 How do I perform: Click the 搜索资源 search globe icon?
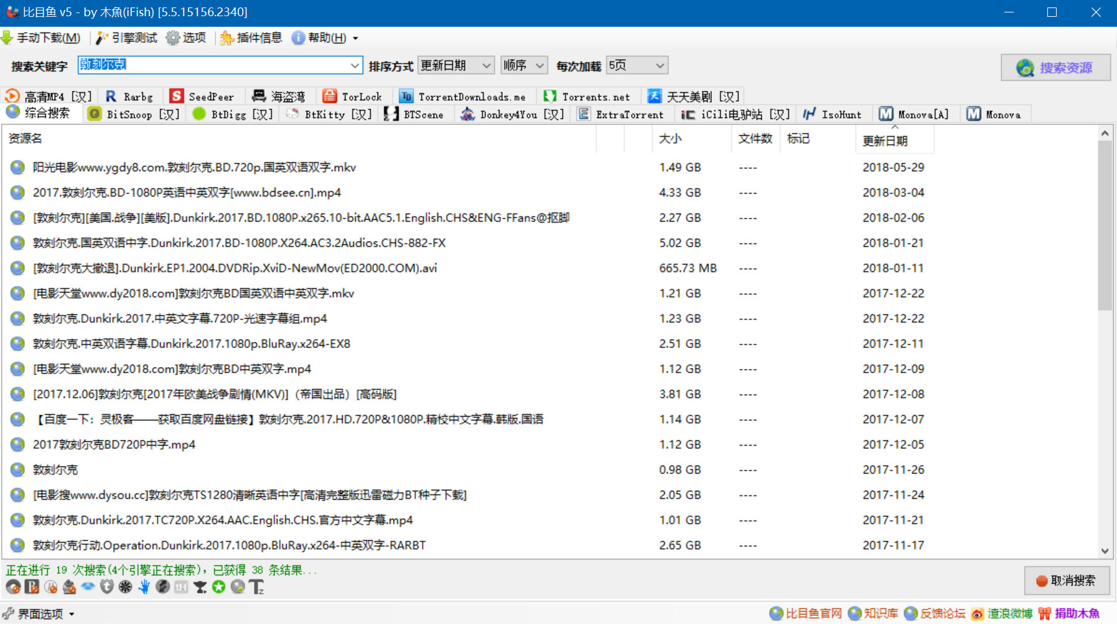pos(1024,68)
